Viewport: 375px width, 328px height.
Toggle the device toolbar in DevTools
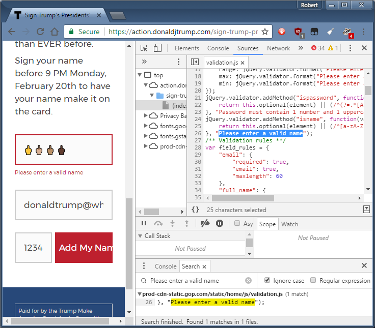pyautogui.click(x=157, y=48)
